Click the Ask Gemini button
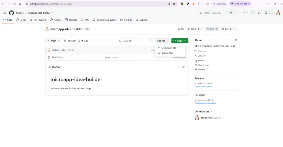The image size is (283, 147). [220, 4]
